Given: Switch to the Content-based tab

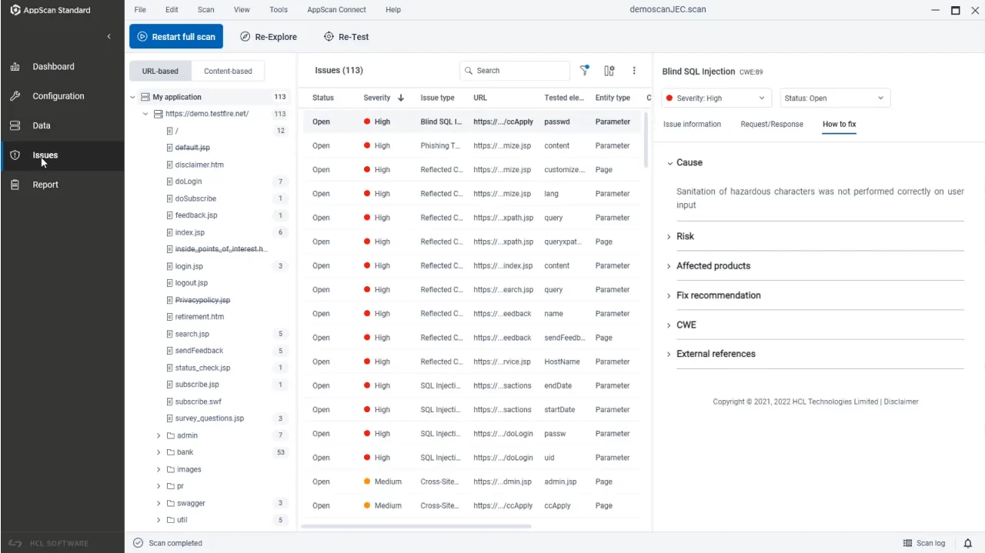Looking at the screenshot, I should tap(228, 70).
